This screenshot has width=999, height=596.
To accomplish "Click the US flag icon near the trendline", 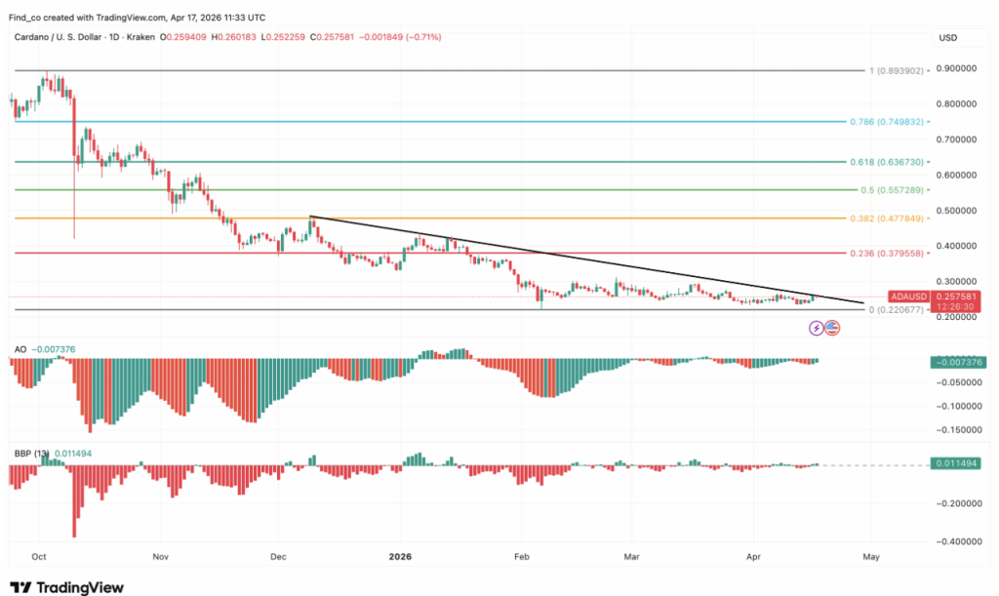I will (x=831, y=328).
